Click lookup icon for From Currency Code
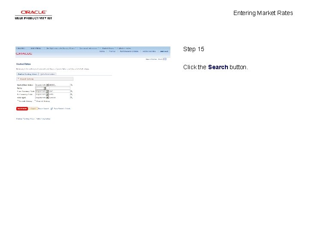Screen dimensions: 309x232 click(x=72, y=92)
